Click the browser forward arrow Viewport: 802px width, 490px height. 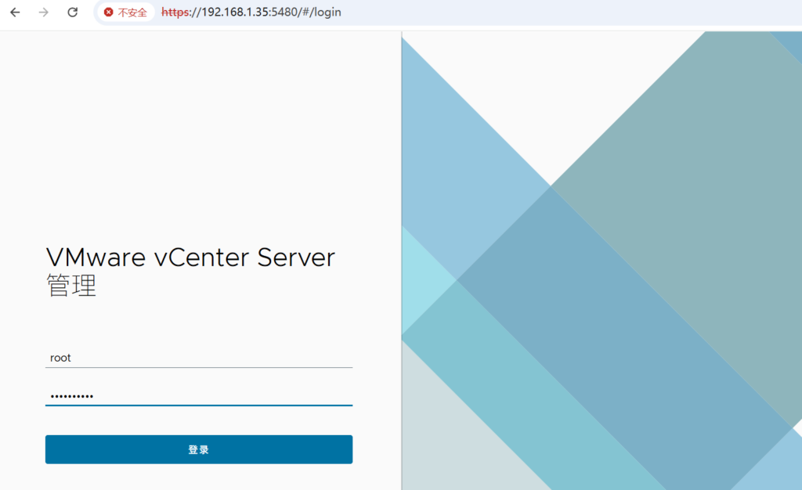pyautogui.click(x=44, y=13)
